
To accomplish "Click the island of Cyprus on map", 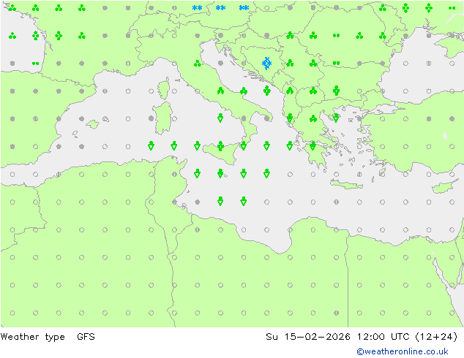I will point(445,186).
